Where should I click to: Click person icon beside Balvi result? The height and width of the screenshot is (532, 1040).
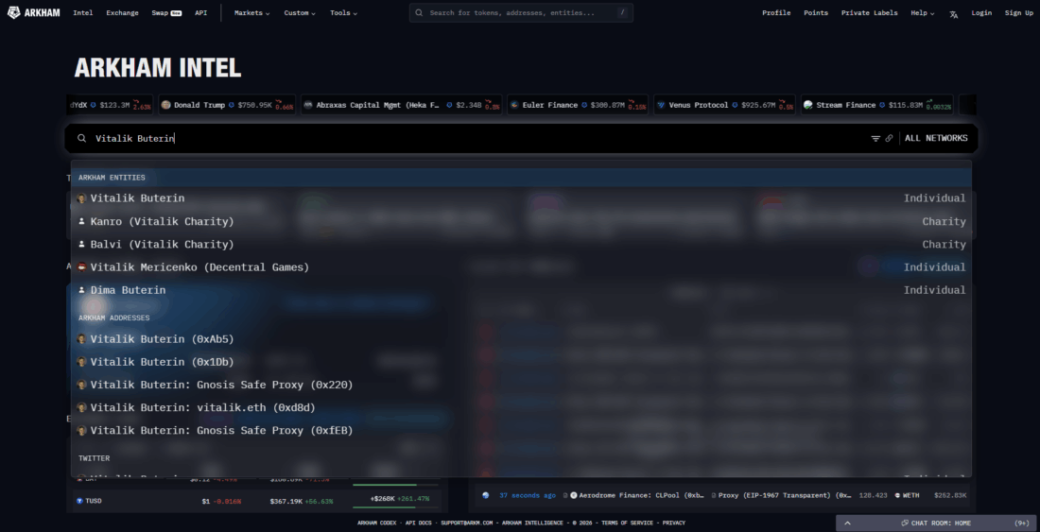coord(81,244)
